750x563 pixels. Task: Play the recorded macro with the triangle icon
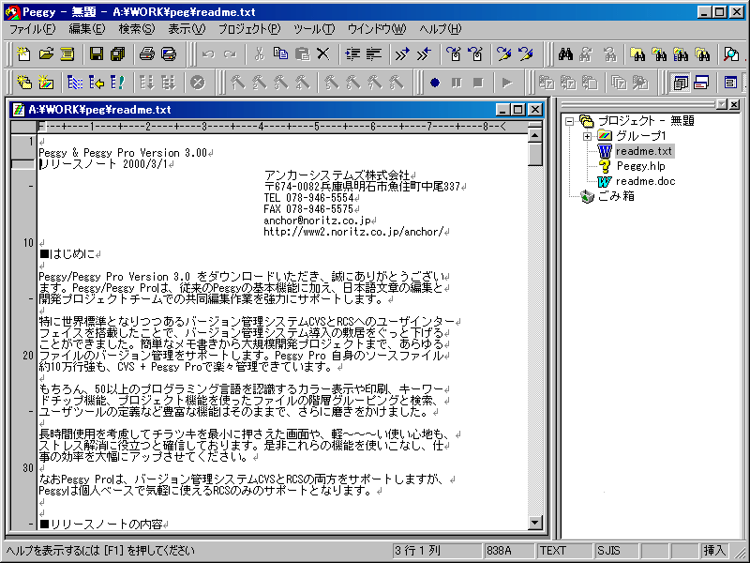point(506,83)
